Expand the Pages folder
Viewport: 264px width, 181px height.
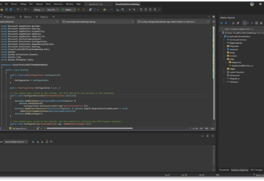pyautogui.click(x=224, y=69)
